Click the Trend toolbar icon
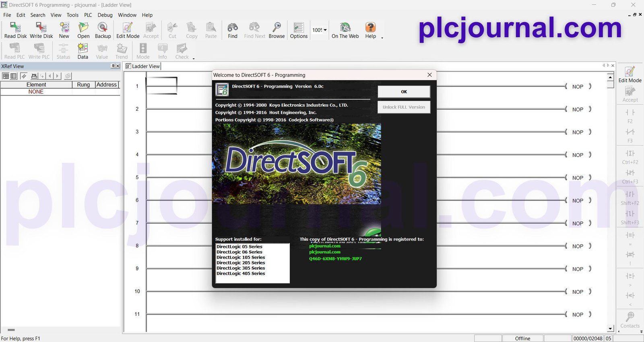644x342 pixels. (122, 52)
